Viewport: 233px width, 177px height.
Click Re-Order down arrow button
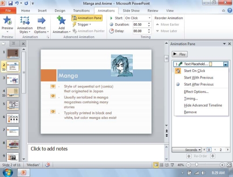(212, 156)
